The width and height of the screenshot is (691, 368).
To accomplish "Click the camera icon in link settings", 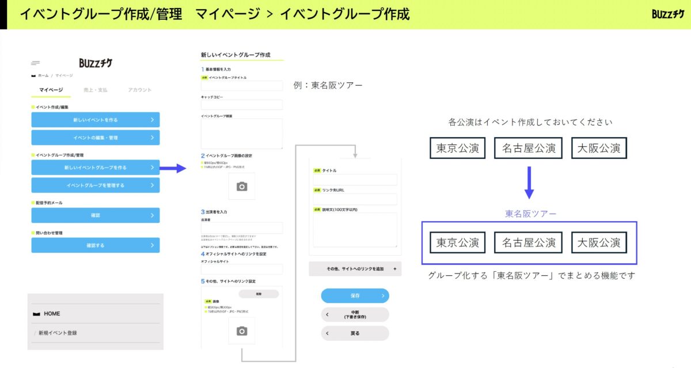I will 242,331.
